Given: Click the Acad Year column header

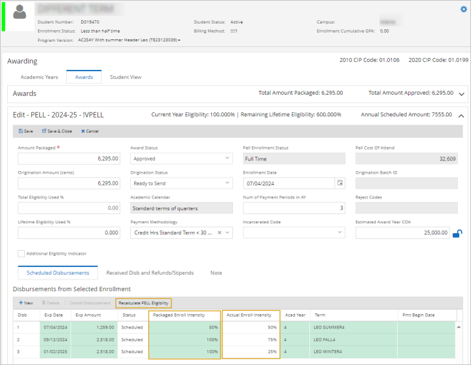Looking at the screenshot, I should pyautogui.click(x=295, y=315).
